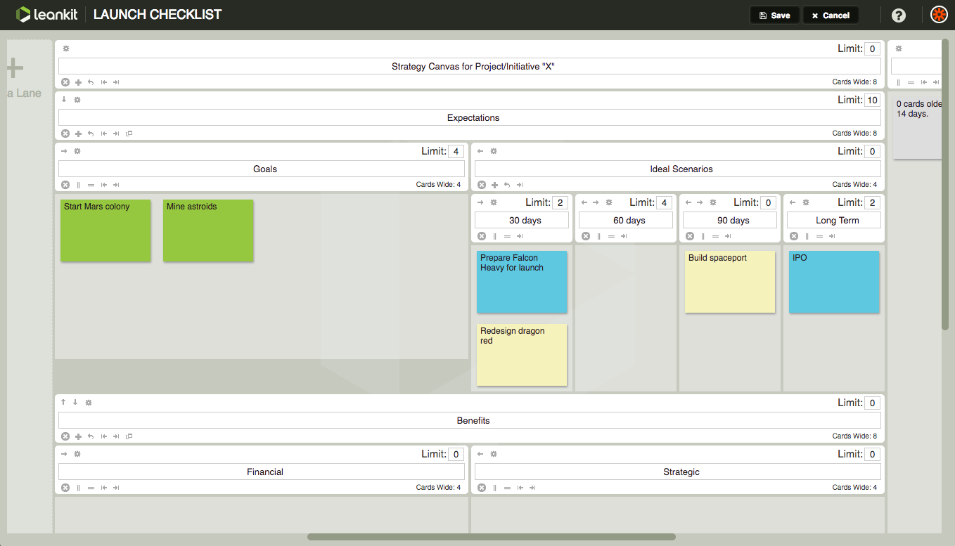
Task: Duplicate the Expectations lane with the copy icon
Action: [x=129, y=133]
